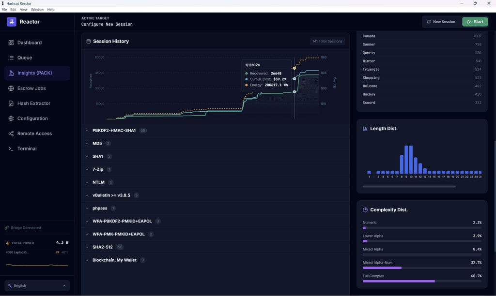Click the Full Complex progress bar
Image resolution: width=496 pixels, height=296 pixels.
pos(422,281)
